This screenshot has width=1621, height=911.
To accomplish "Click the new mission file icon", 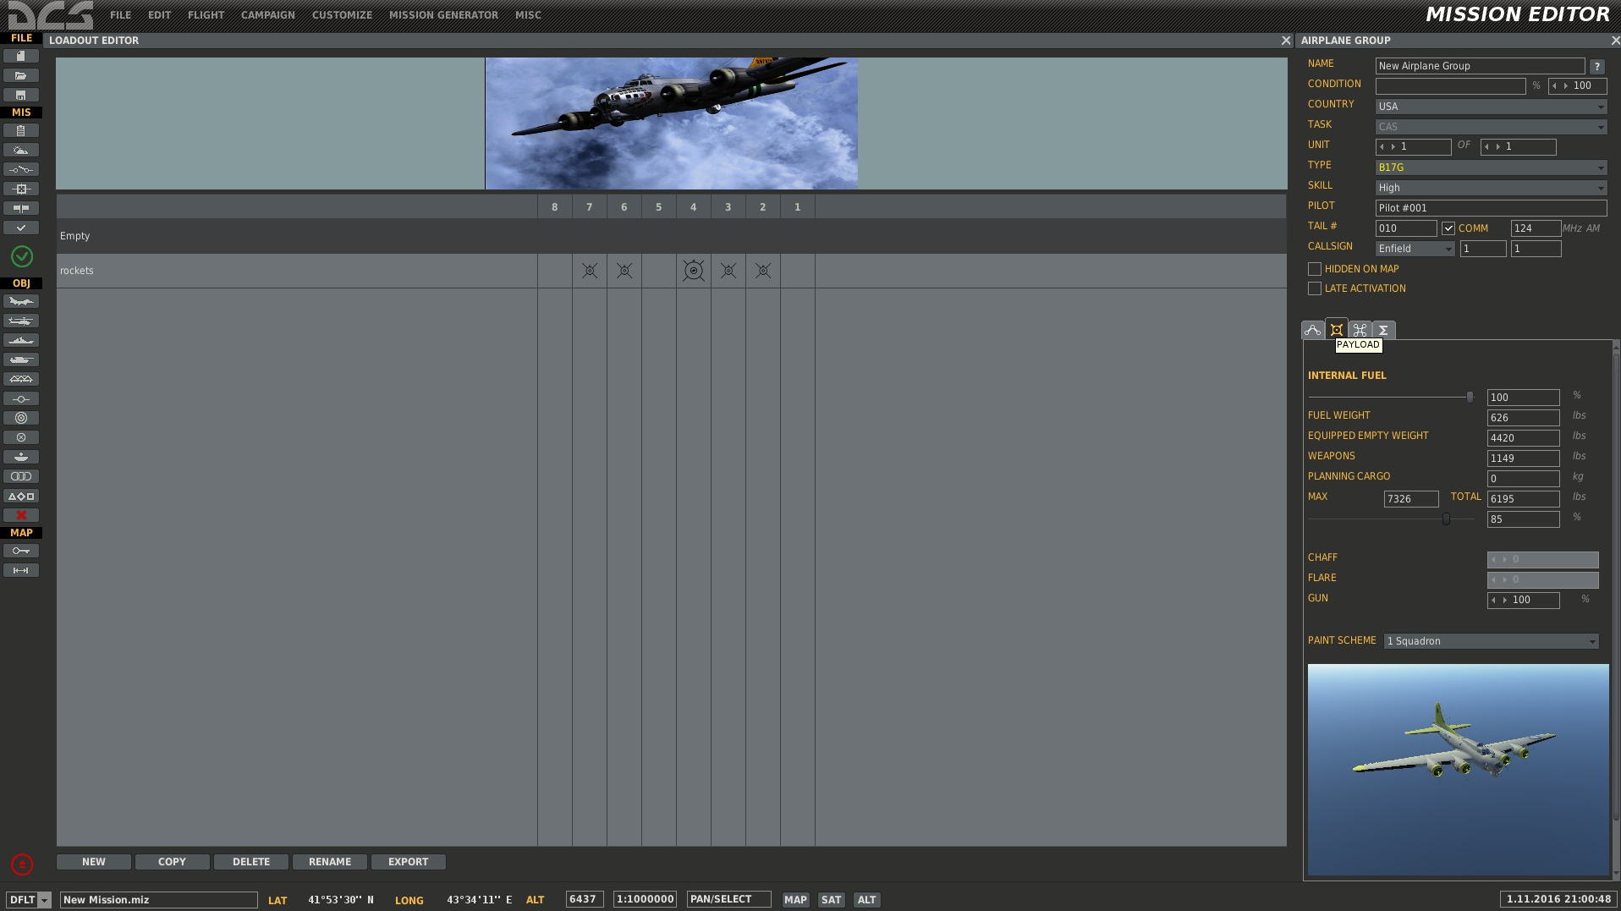I will 21,56.
